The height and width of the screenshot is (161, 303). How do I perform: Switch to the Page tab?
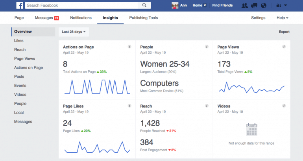(x=19, y=18)
